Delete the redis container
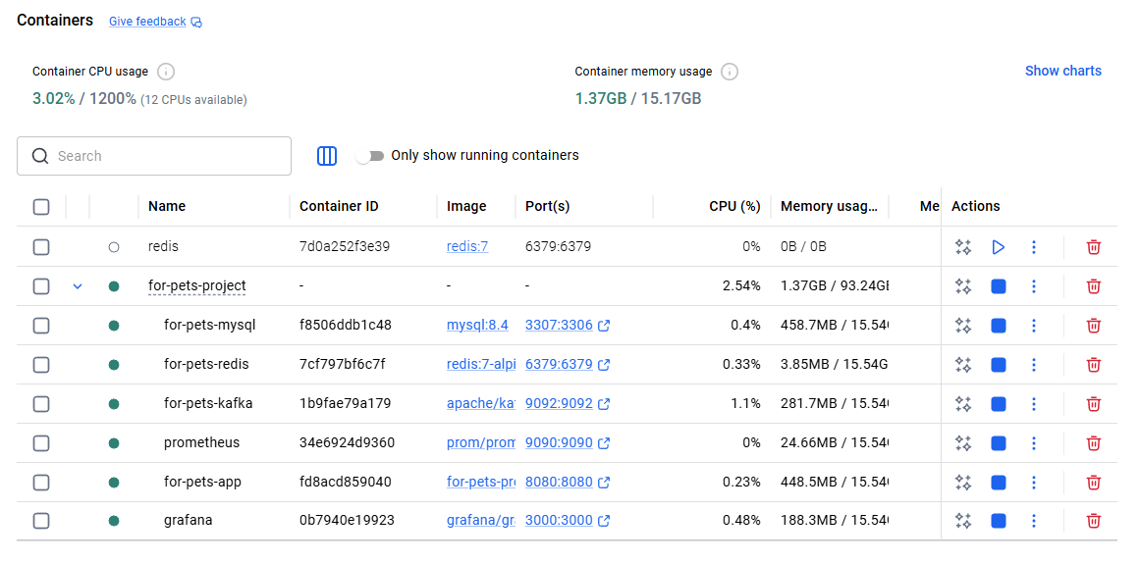This screenshot has height=563, width=1140. click(x=1093, y=247)
